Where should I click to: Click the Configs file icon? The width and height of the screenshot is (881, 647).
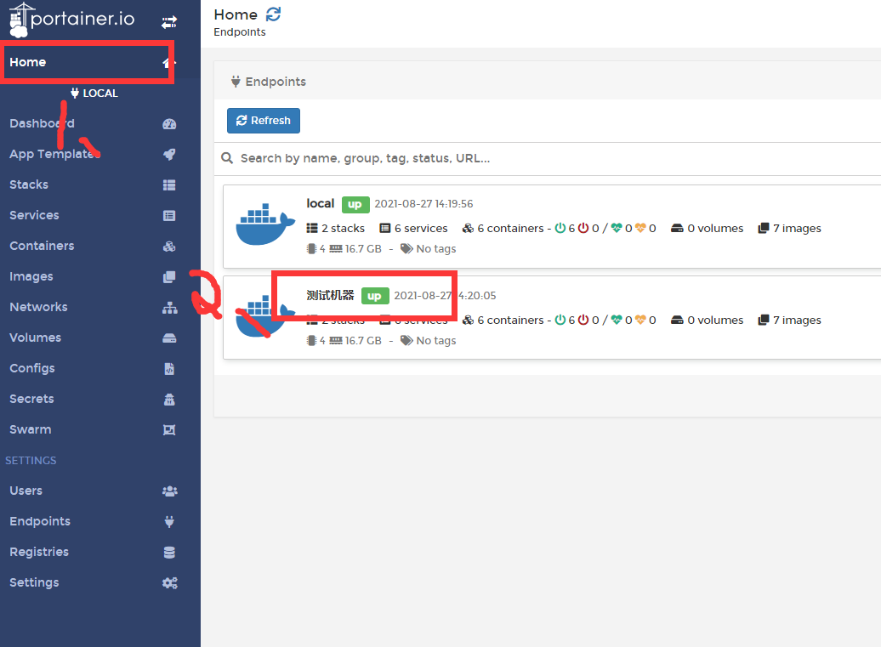pos(169,369)
